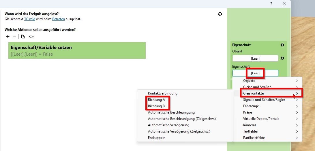Choose plain Automatische Beschleunigung entry
This screenshot has width=315, height=151.
185,112
